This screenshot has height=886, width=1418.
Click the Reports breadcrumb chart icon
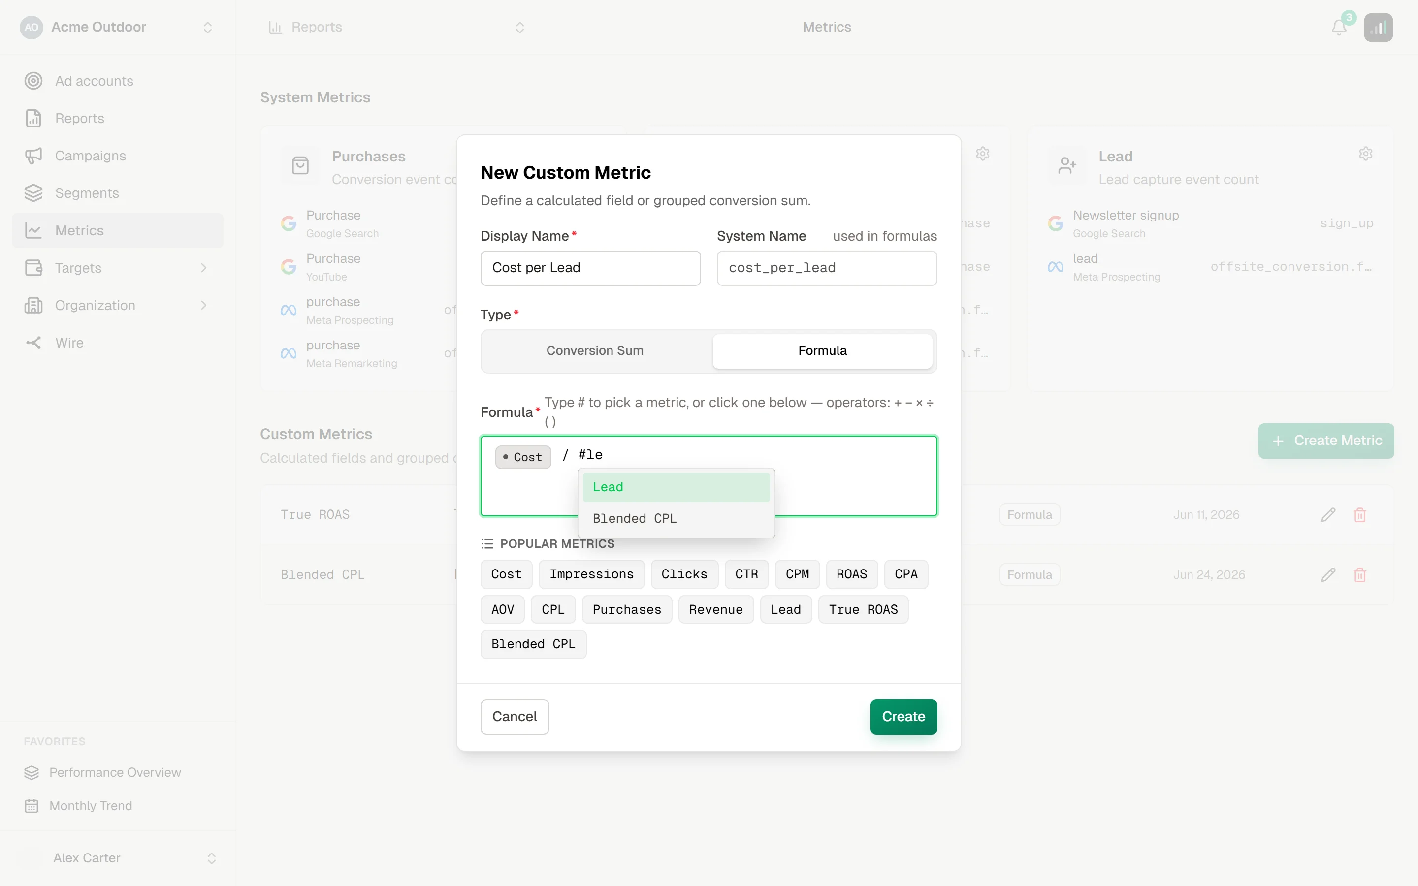(x=275, y=27)
